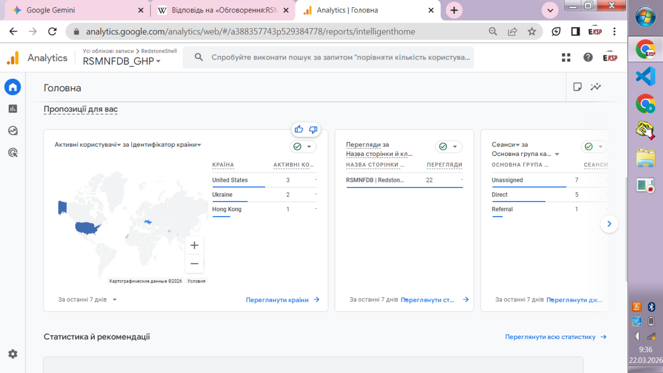The width and height of the screenshot is (663, 373).
Task: Open the status checkmark dropdown on the Перегляди card
Action: click(x=449, y=147)
